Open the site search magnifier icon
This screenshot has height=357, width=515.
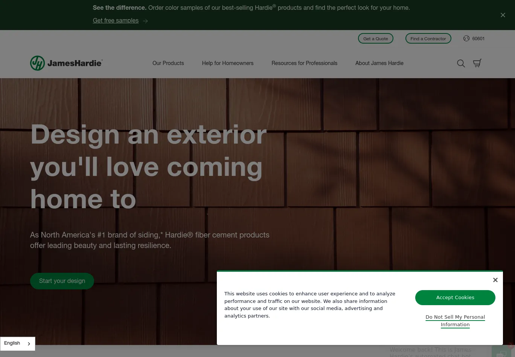pyautogui.click(x=461, y=64)
